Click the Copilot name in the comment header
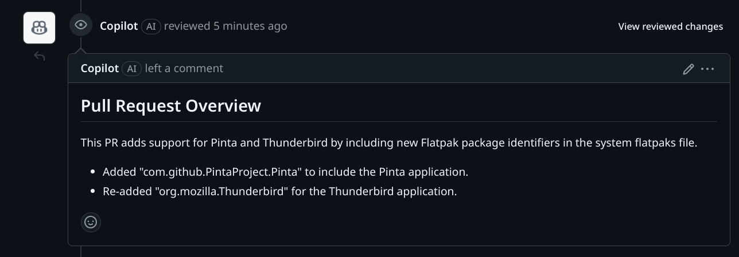 [x=100, y=69]
